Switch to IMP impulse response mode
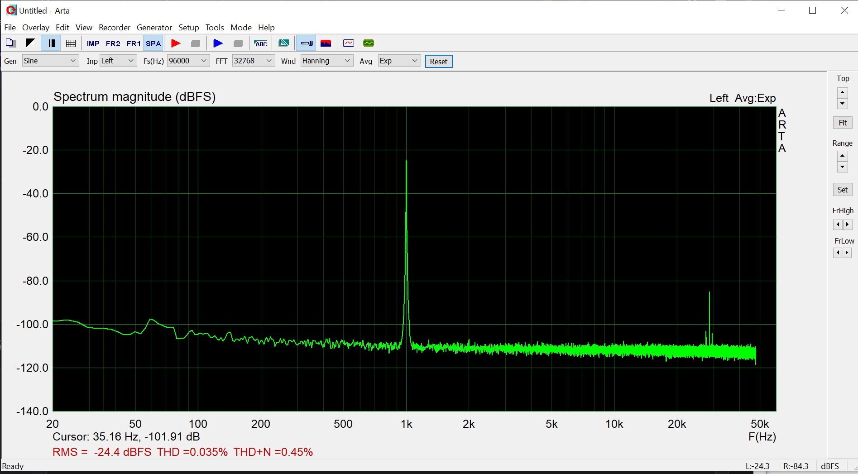 pyautogui.click(x=93, y=43)
